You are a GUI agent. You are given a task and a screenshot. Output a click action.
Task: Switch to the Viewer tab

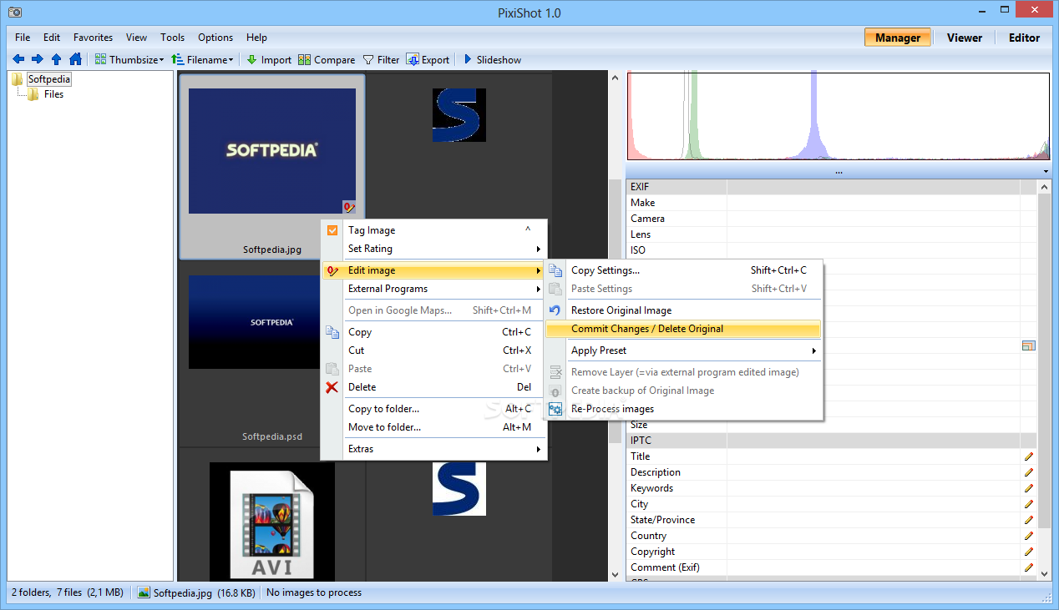[x=965, y=38]
